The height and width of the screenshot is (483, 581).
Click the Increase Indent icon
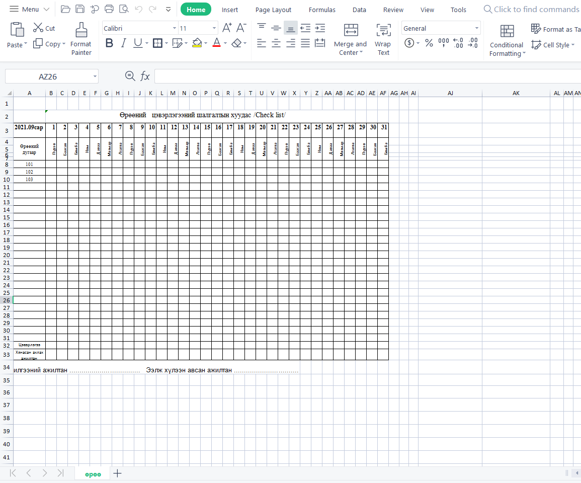click(320, 28)
